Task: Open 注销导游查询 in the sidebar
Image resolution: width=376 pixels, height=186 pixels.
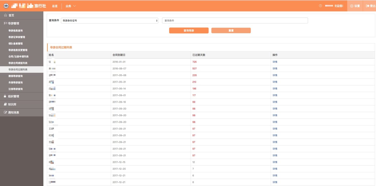Action: (16, 89)
